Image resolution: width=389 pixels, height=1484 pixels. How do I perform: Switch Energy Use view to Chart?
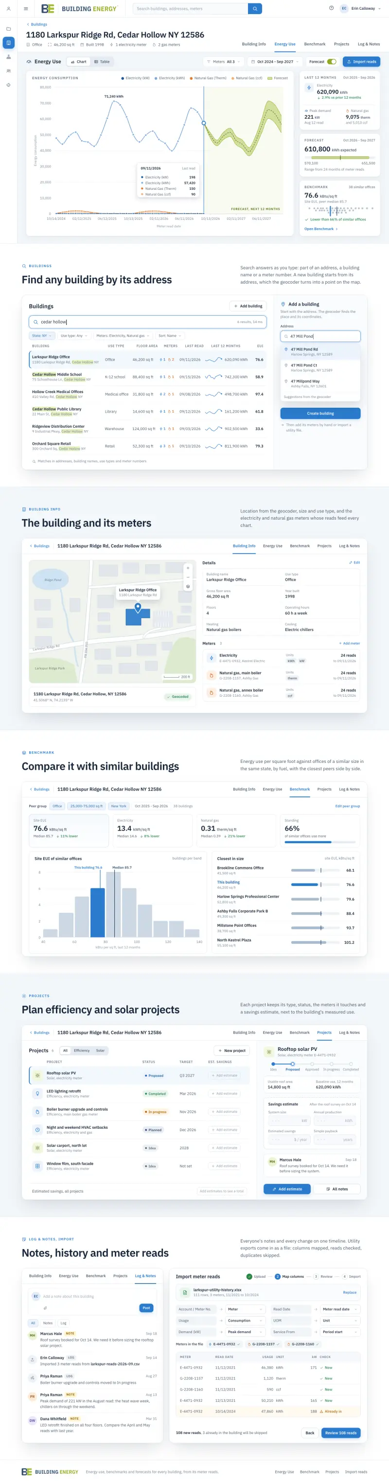(x=79, y=62)
